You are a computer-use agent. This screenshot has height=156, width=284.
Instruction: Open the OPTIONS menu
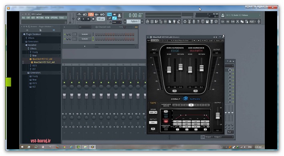point(54,18)
